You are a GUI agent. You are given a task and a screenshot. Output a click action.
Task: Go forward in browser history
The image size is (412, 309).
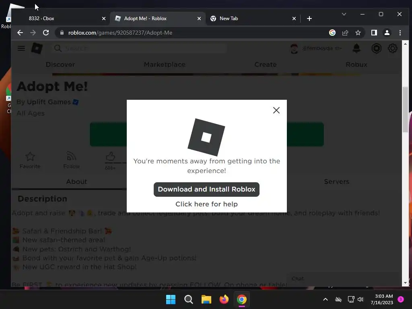pos(33,33)
